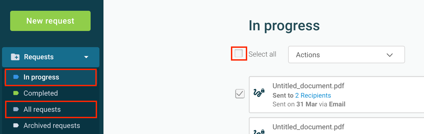Uncheck the first Untitled_document.pdf checkbox
424x134 pixels.
tap(240, 94)
